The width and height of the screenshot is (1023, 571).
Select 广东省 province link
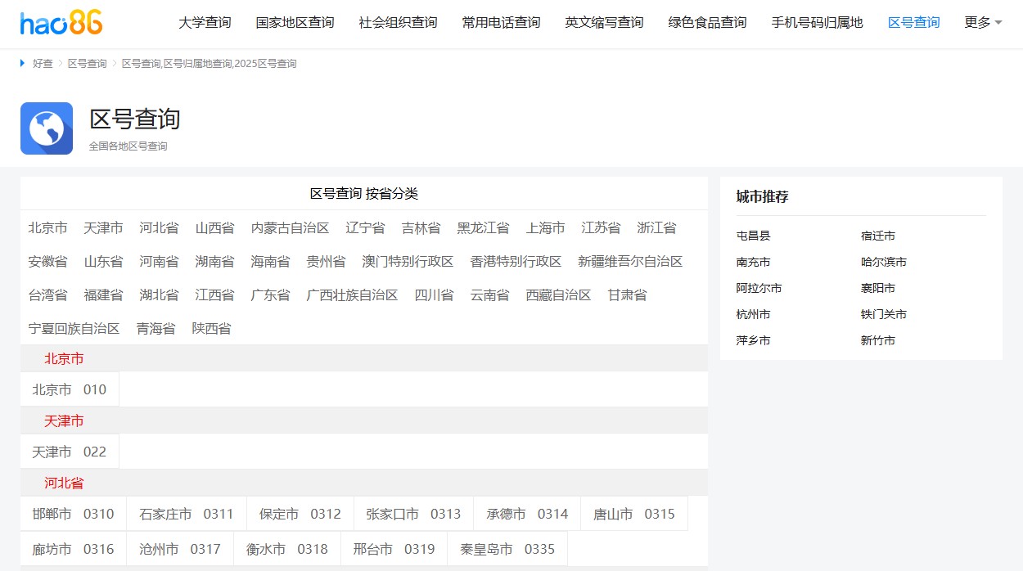(270, 295)
